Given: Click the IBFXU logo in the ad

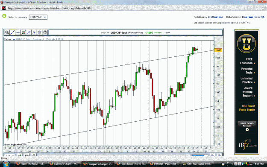Looking at the screenshot, I should tap(246, 44).
